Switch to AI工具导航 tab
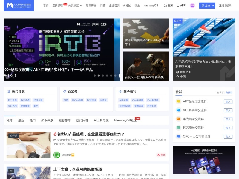Screen dimensions: 239x179 tap(101, 121)
